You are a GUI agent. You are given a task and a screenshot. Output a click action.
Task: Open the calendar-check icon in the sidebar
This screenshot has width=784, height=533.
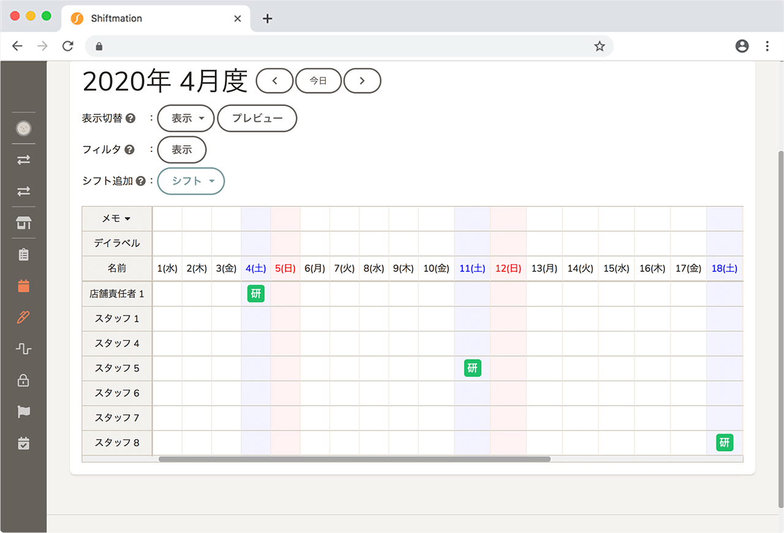pyautogui.click(x=23, y=443)
